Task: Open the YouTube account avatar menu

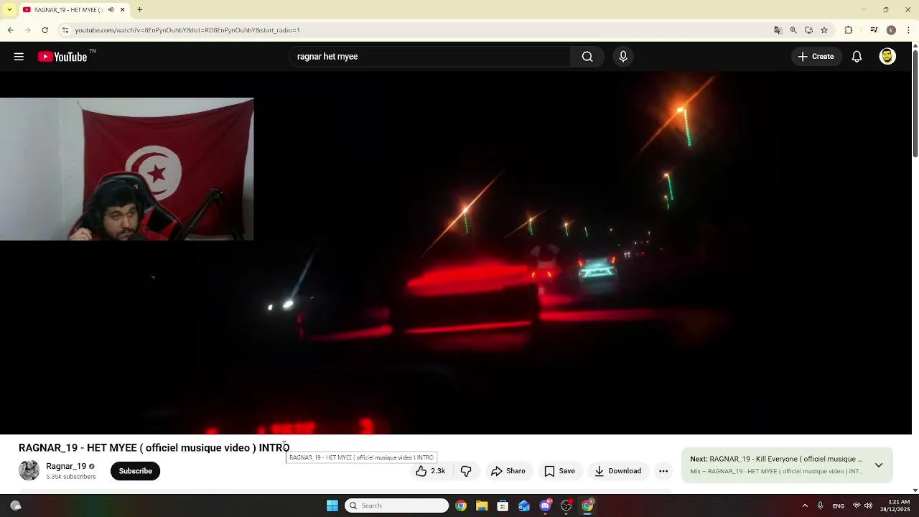Action: [887, 57]
